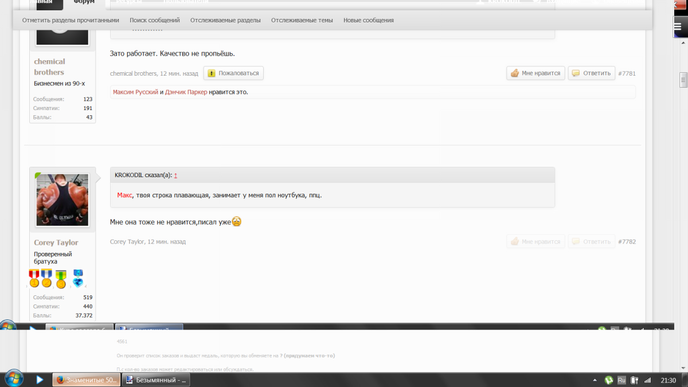Open Firefox window in the taskbar

85,380
